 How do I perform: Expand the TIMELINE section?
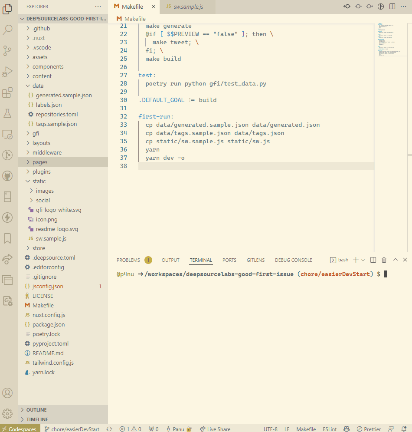(x=63, y=419)
